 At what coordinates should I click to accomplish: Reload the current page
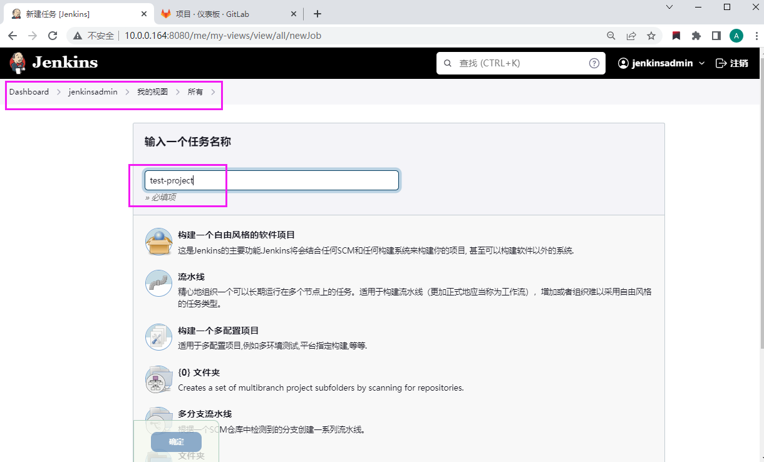53,36
